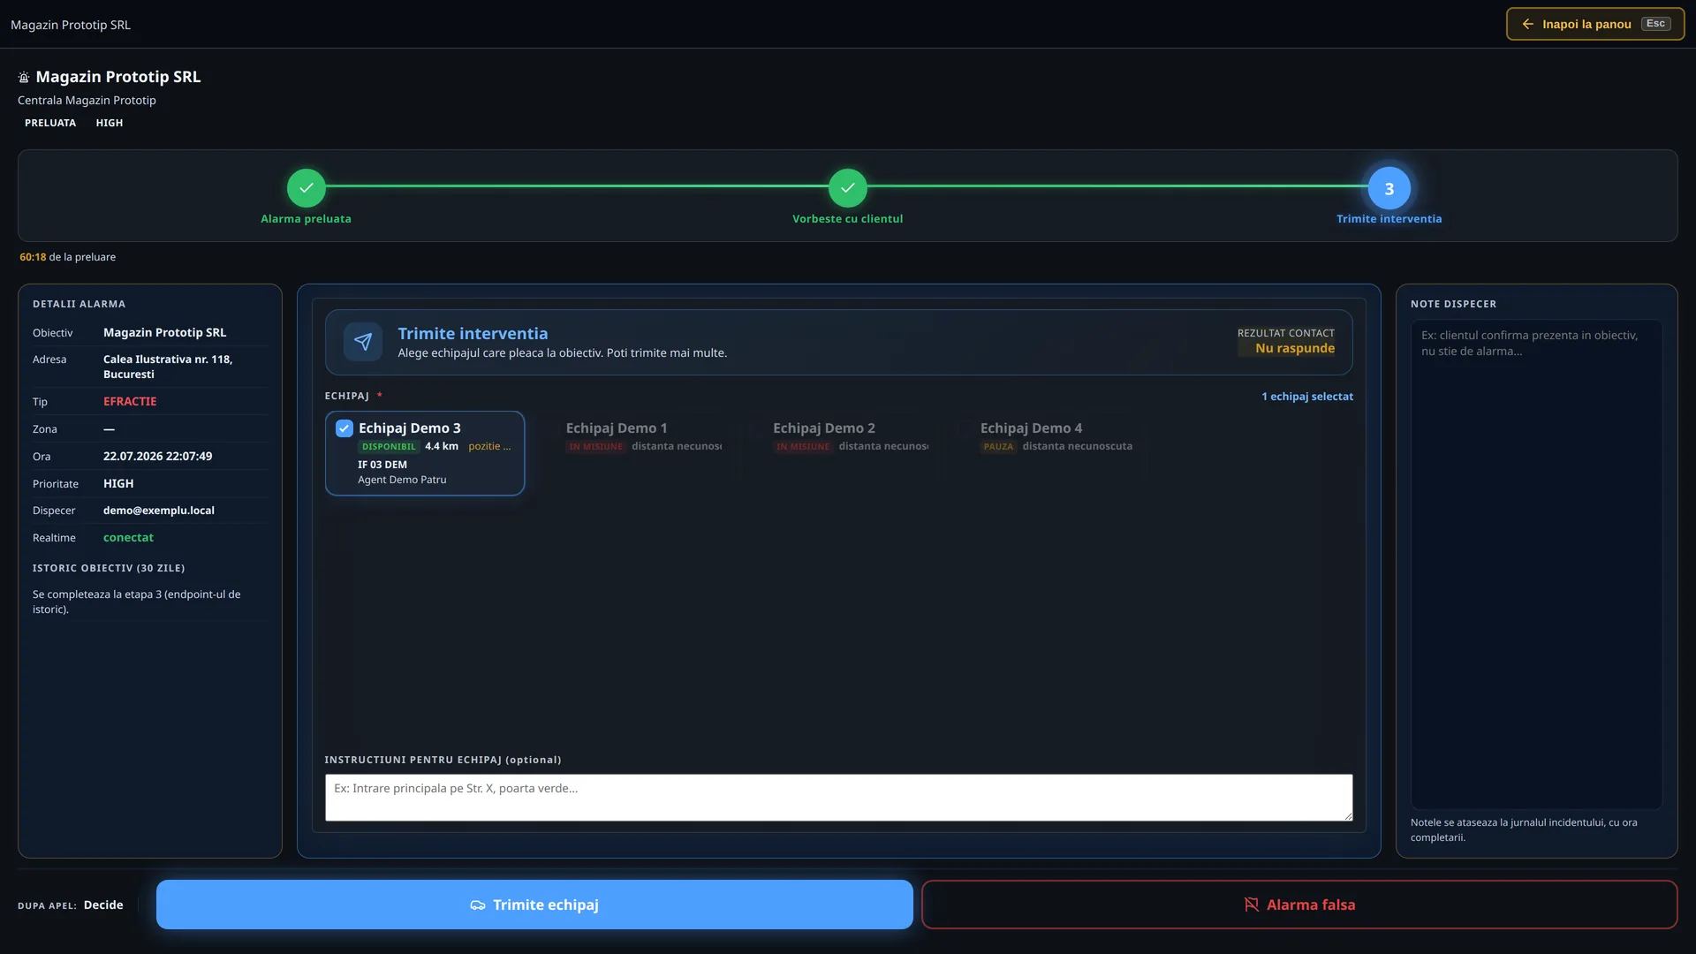Screen dimensions: 1696x954
Task: Click the HIGH priority tag under the title
Action: [110, 123]
